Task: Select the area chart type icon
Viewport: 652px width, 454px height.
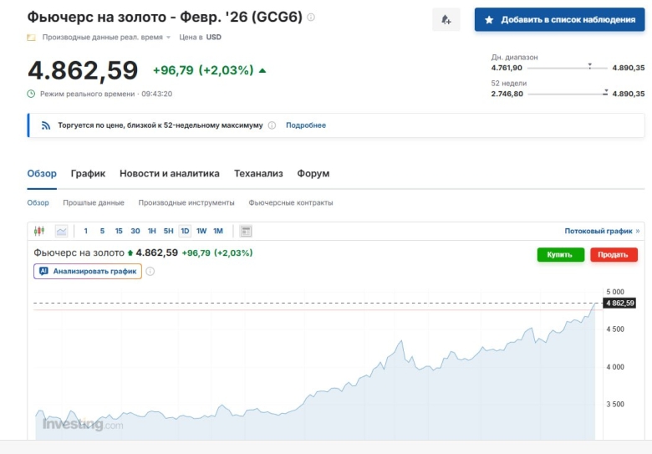Action: click(x=61, y=231)
